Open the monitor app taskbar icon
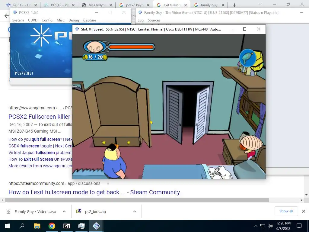This screenshot has width=309, height=232. coord(81,226)
